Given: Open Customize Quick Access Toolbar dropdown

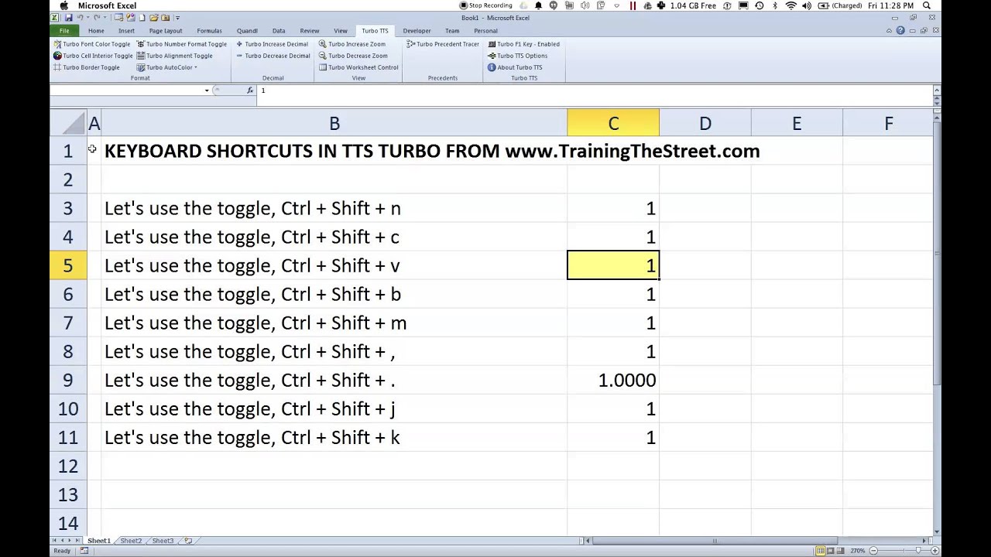Looking at the screenshot, I should 177,17.
